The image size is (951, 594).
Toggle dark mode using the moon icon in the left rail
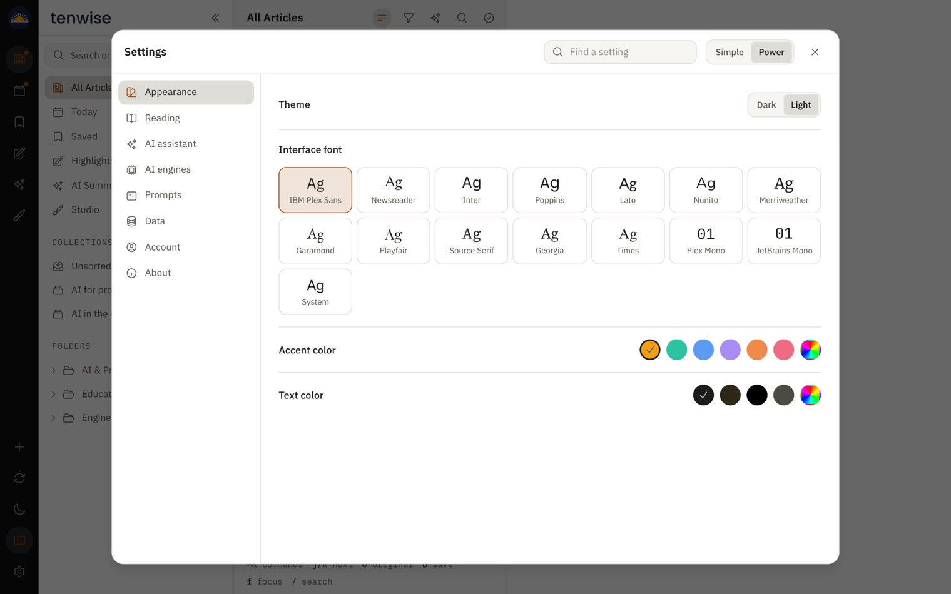point(19,509)
